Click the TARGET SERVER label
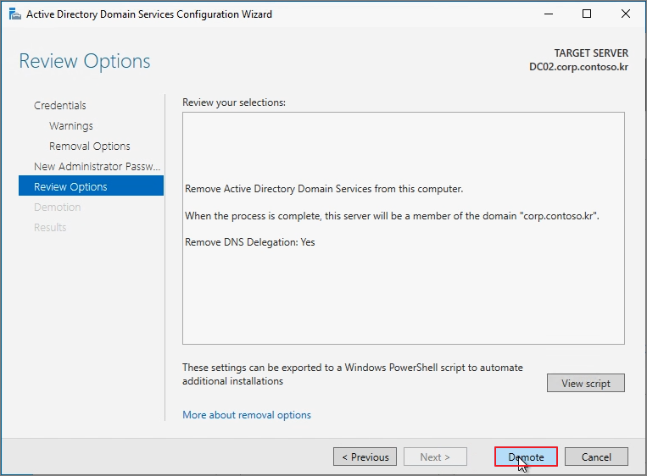The image size is (647, 476). click(x=591, y=53)
